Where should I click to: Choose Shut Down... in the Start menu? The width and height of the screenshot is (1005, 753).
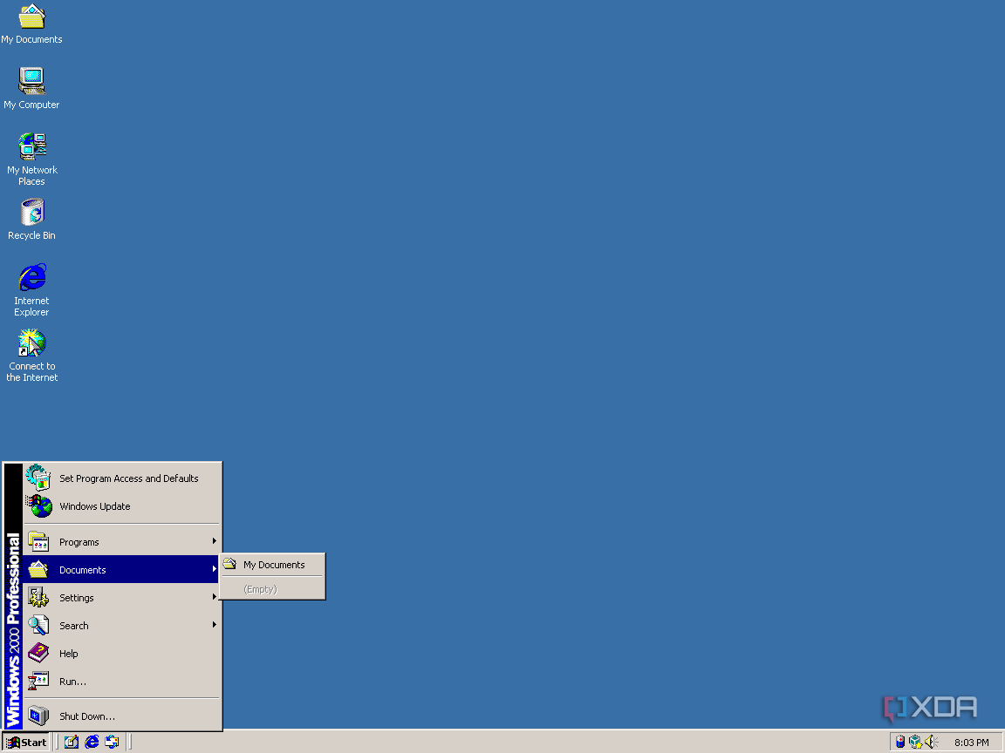click(x=122, y=716)
